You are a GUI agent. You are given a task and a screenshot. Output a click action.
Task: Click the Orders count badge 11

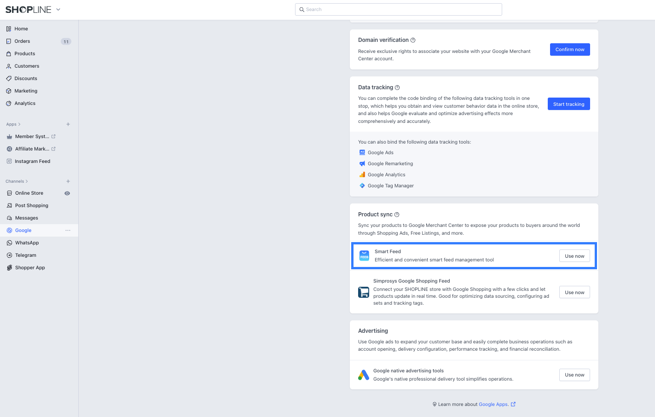coord(66,41)
